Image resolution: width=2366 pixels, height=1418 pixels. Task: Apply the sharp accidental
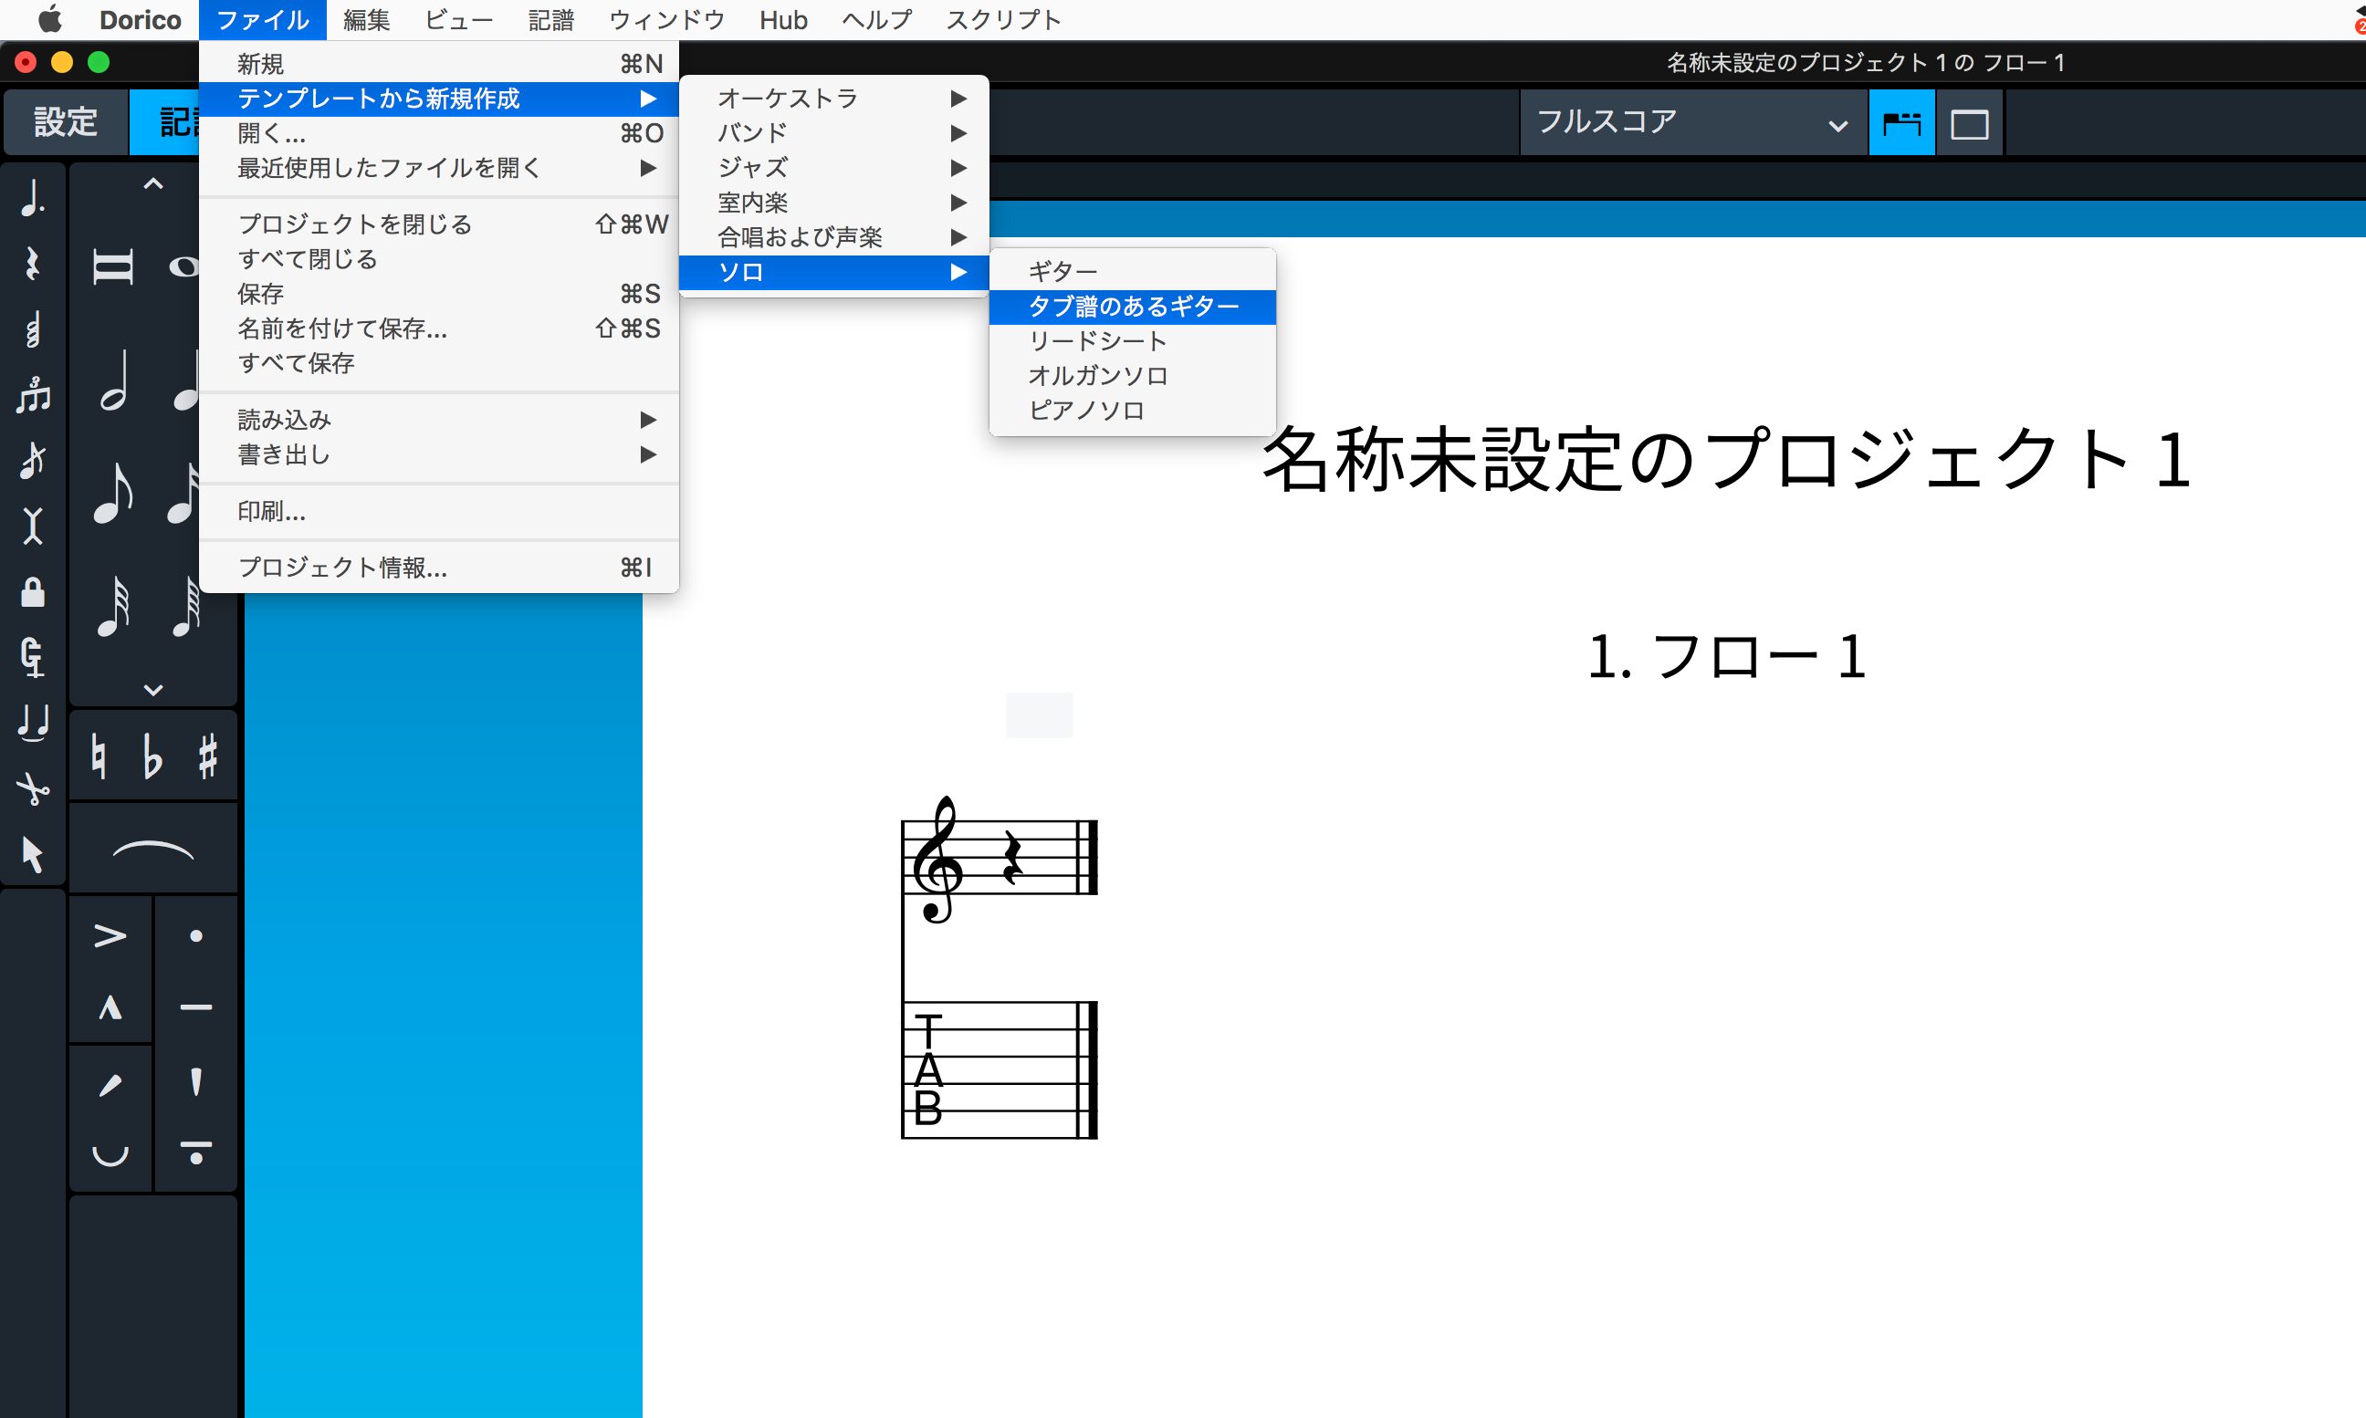207,756
